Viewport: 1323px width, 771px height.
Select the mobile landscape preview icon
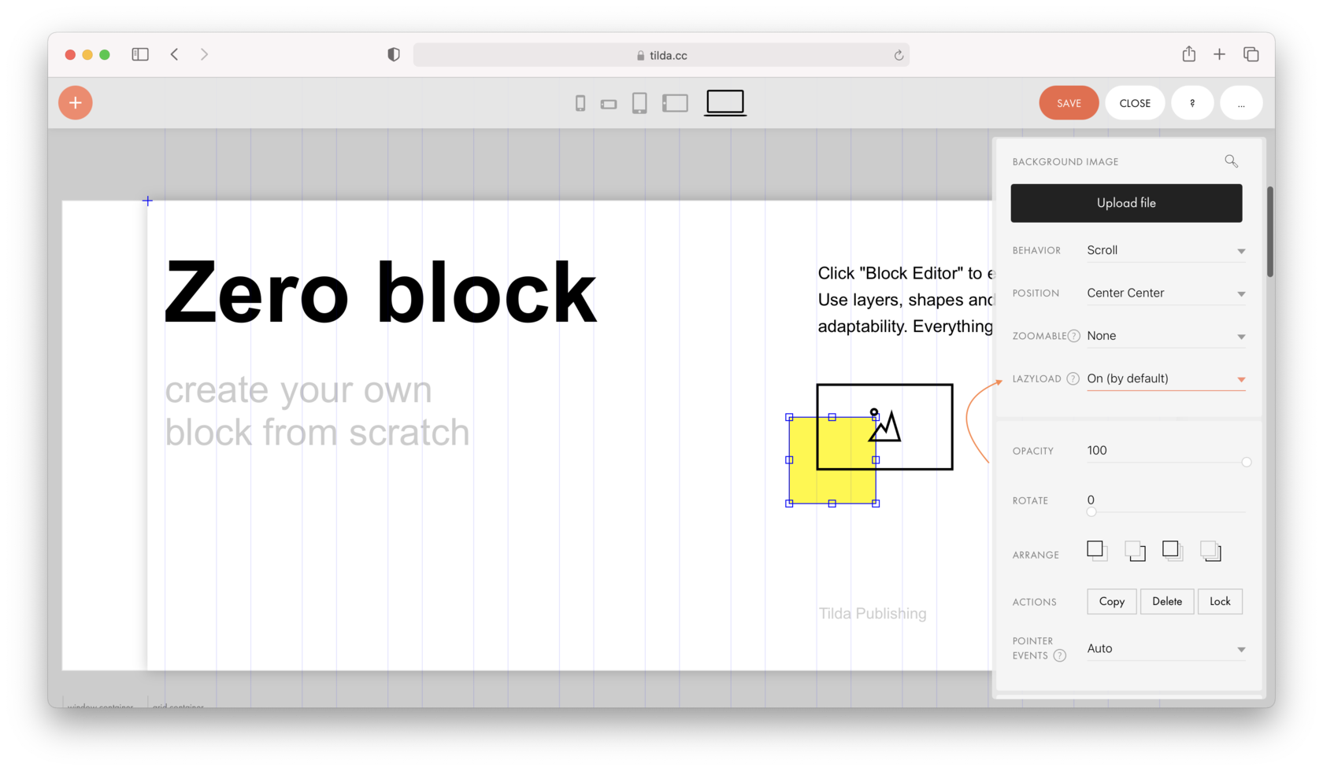[608, 102]
